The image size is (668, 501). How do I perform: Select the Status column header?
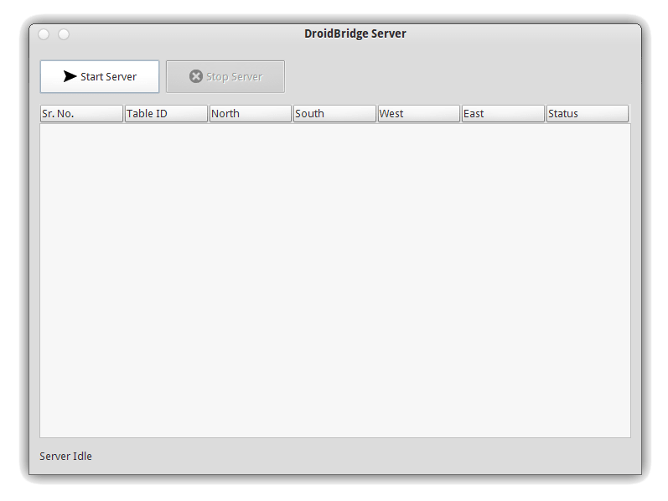588,114
